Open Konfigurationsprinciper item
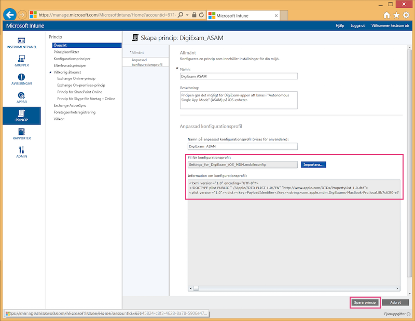The image size is (415, 321). click(72, 59)
